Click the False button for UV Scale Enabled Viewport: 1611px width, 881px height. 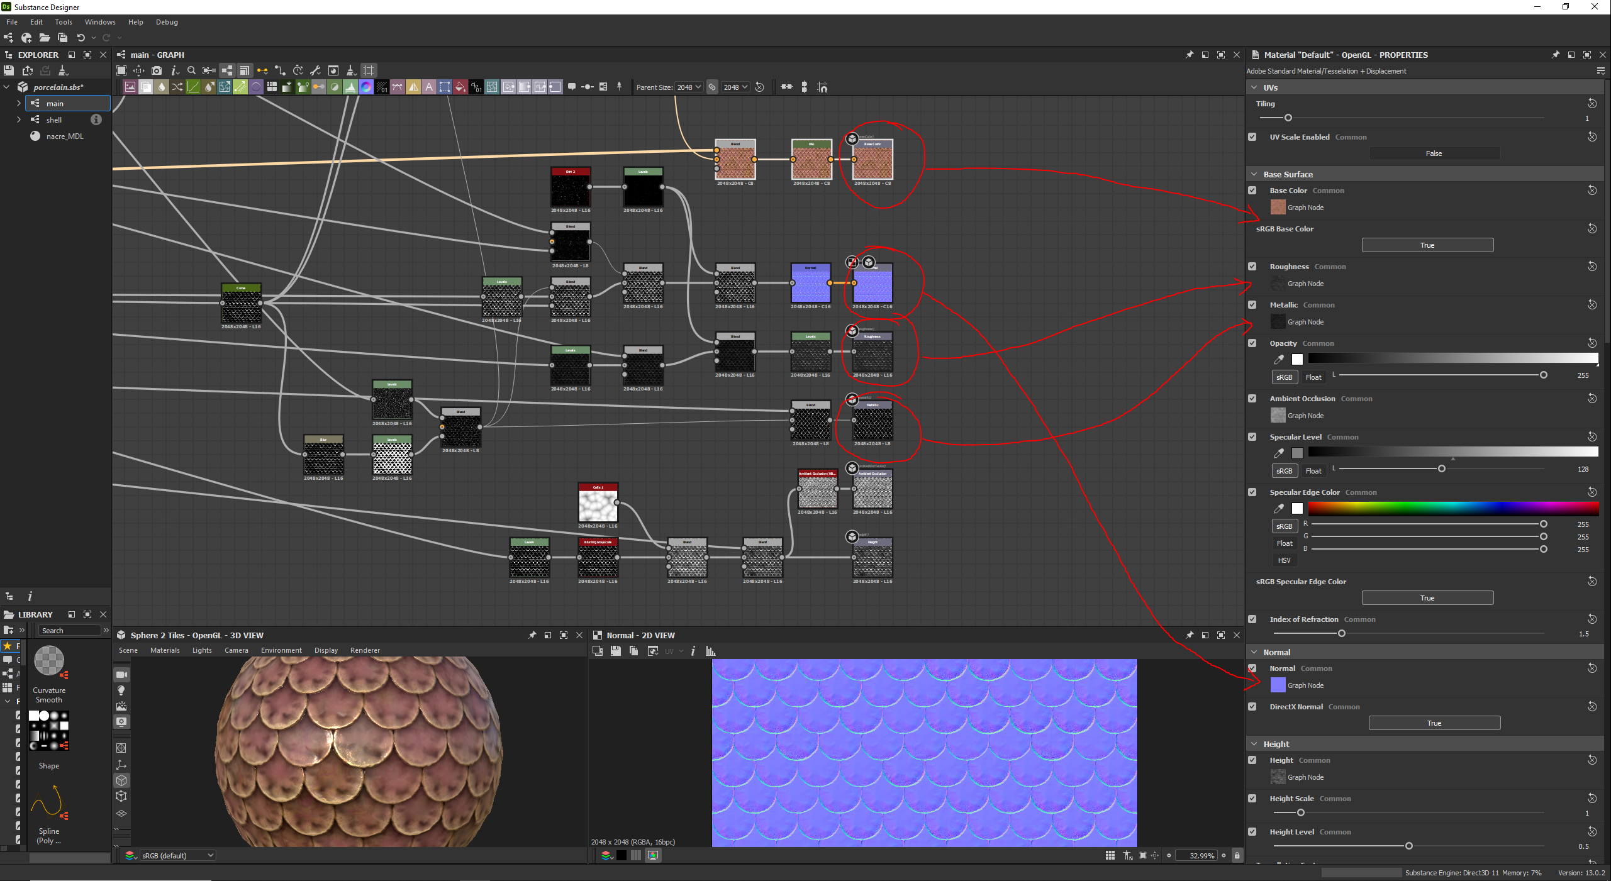1434,153
